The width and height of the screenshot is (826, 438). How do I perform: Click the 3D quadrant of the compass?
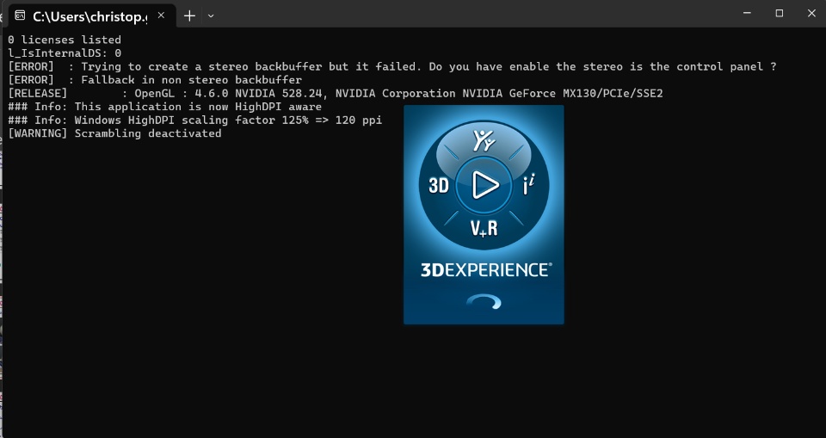(438, 186)
